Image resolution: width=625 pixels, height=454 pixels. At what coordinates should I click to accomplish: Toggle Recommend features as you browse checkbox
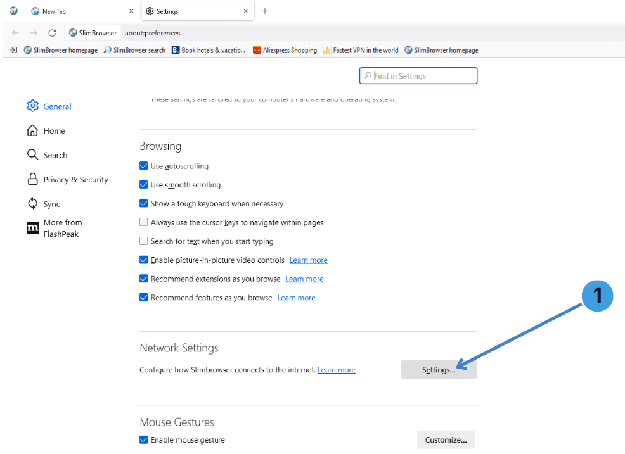pyautogui.click(x=143, y=297)
